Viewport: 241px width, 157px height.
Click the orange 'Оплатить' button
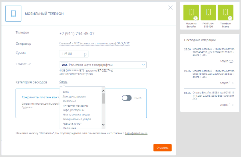click(162, 148)
